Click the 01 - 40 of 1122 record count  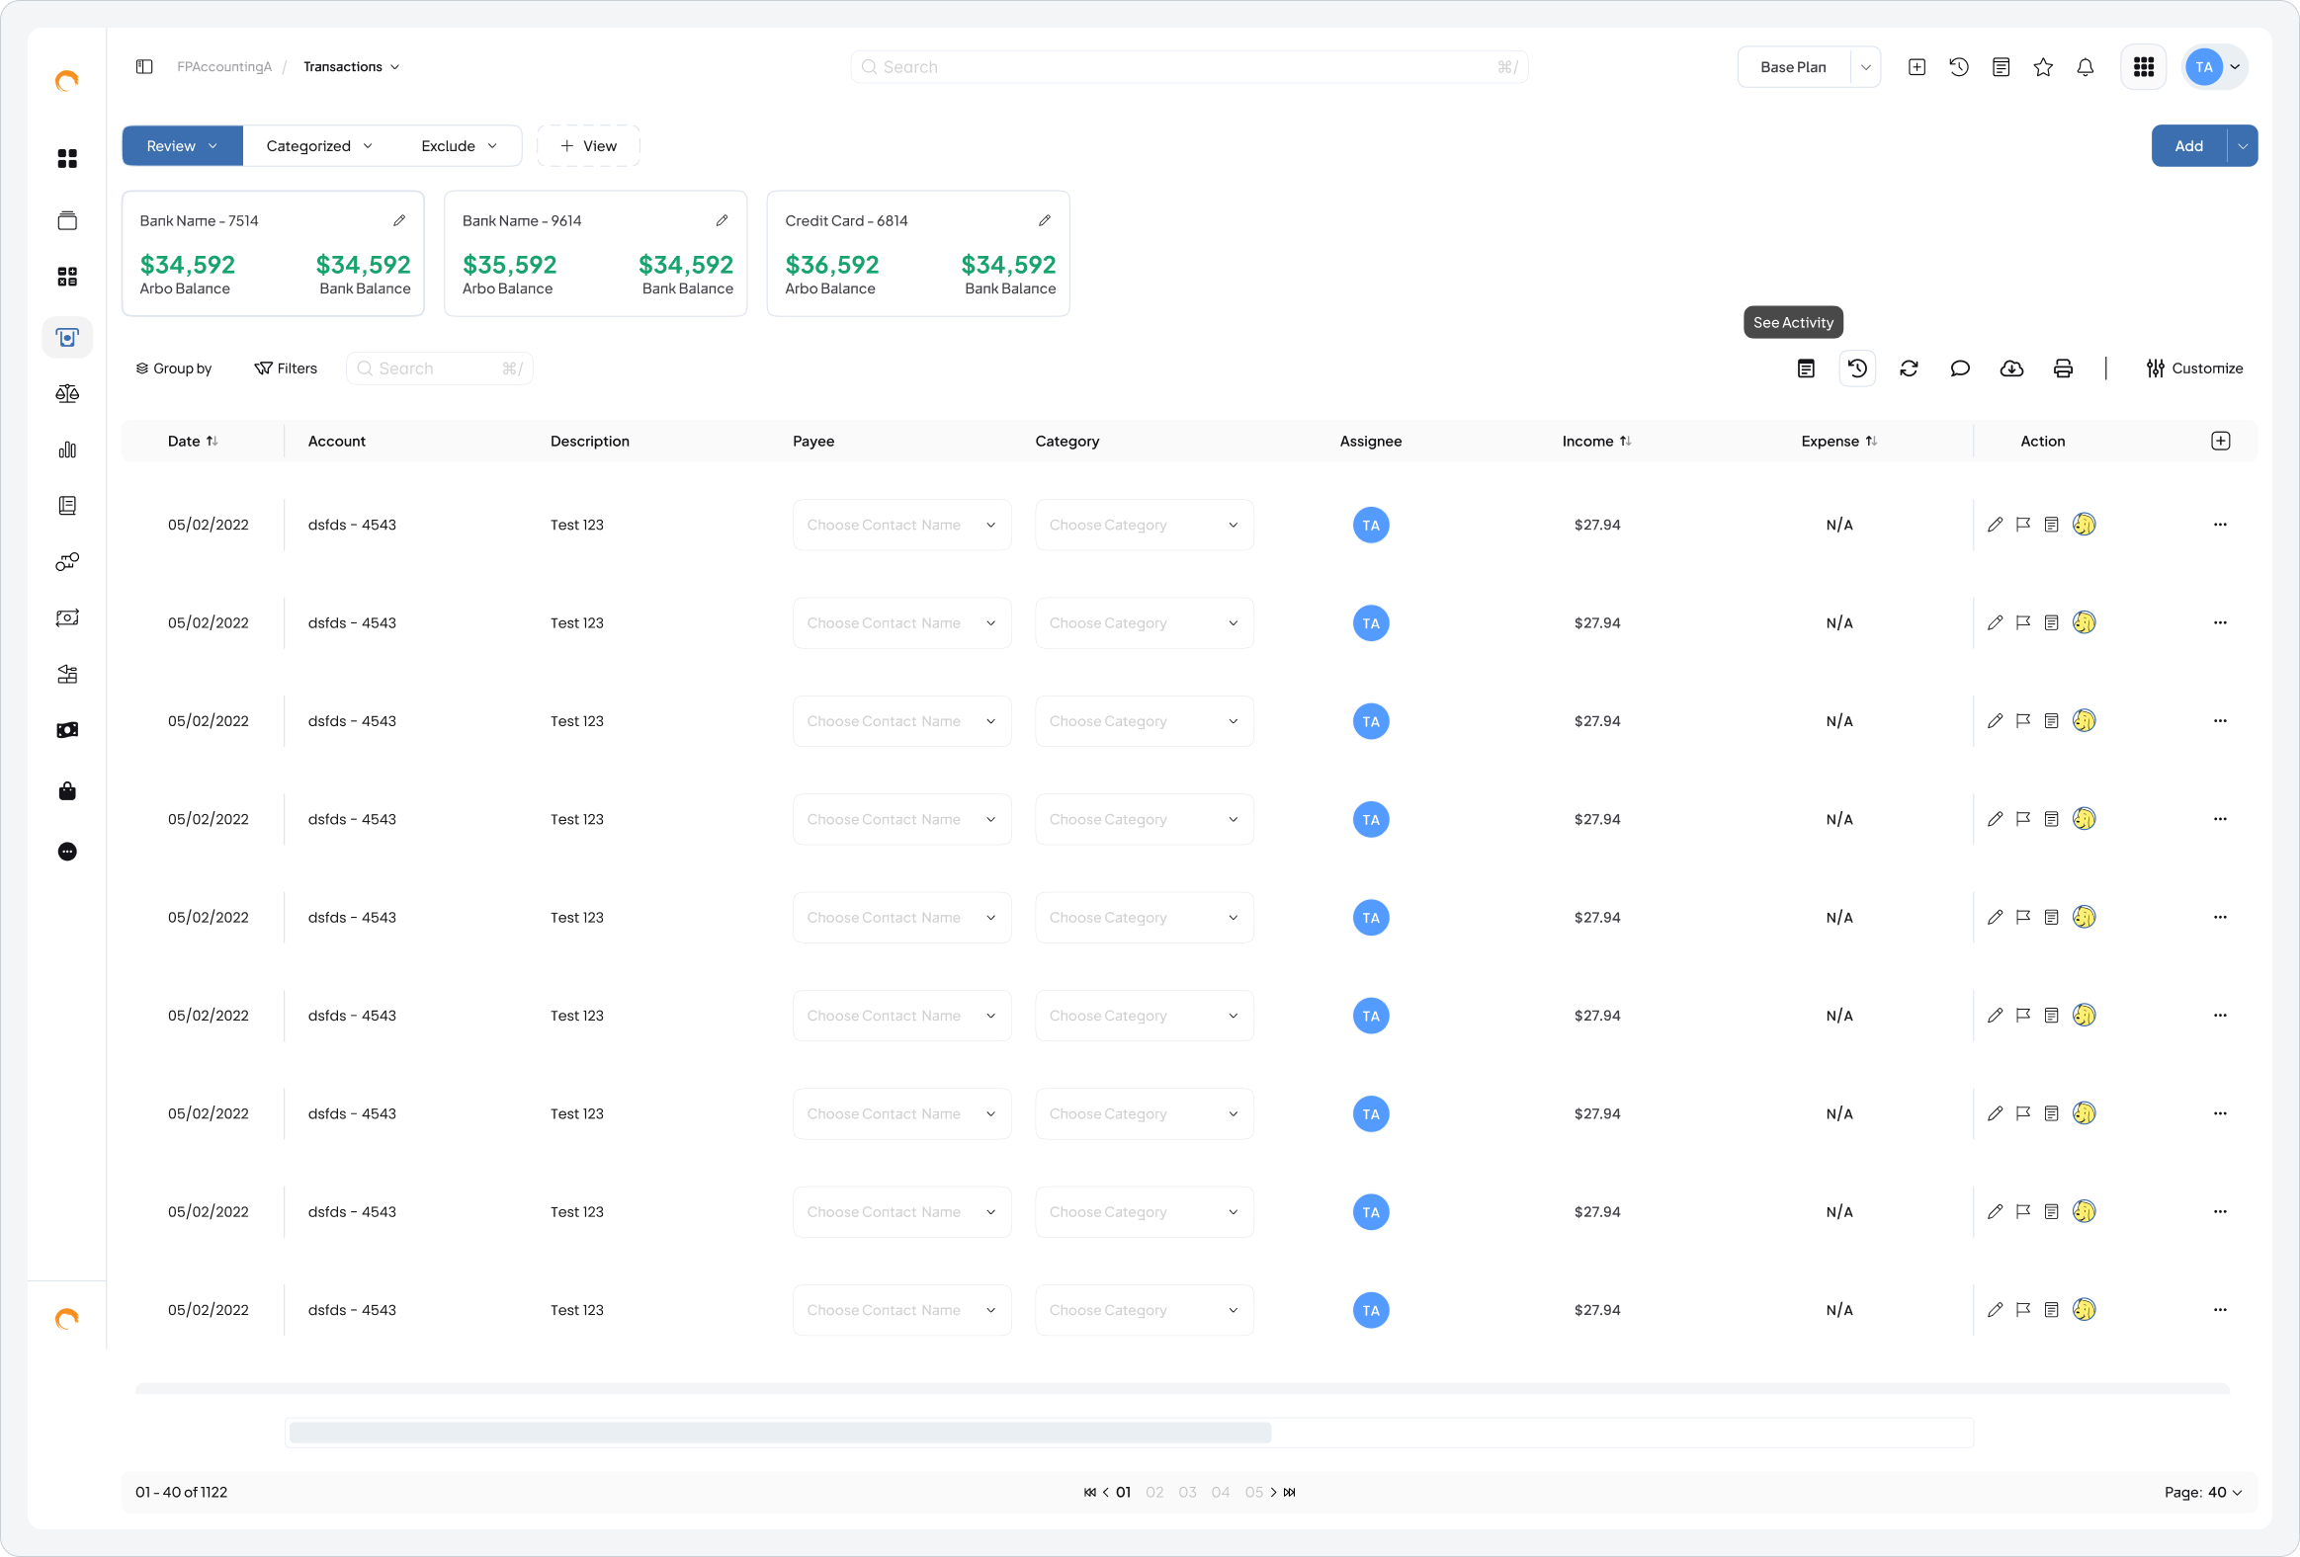pos(181,1492)
